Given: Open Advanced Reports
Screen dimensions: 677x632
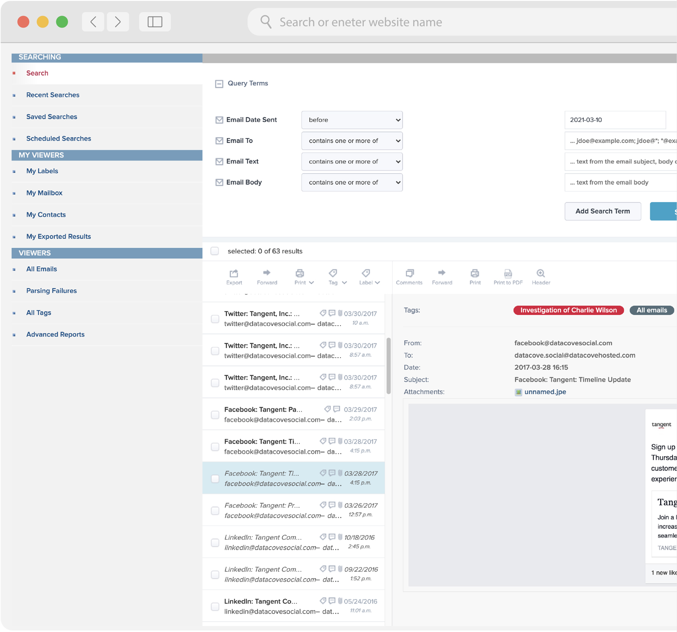Looking at the screenshot, I should pyautogui.click(x=55, y=334).
